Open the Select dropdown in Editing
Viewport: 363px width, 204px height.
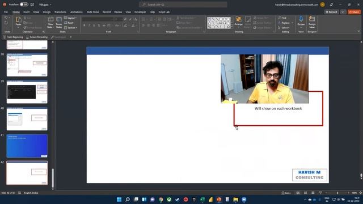tap(284, 28)
